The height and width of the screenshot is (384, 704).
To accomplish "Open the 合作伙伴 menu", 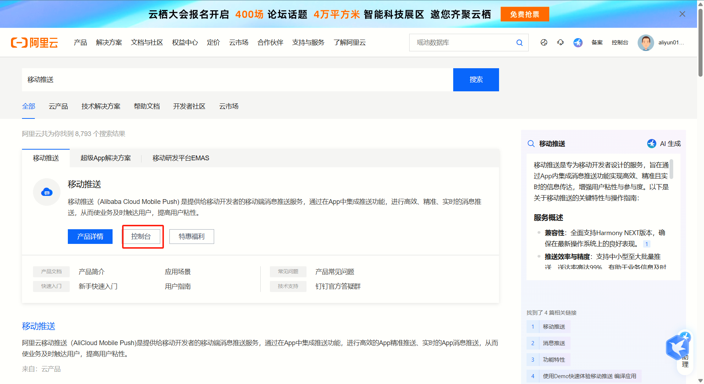I will tap(271, 43).
